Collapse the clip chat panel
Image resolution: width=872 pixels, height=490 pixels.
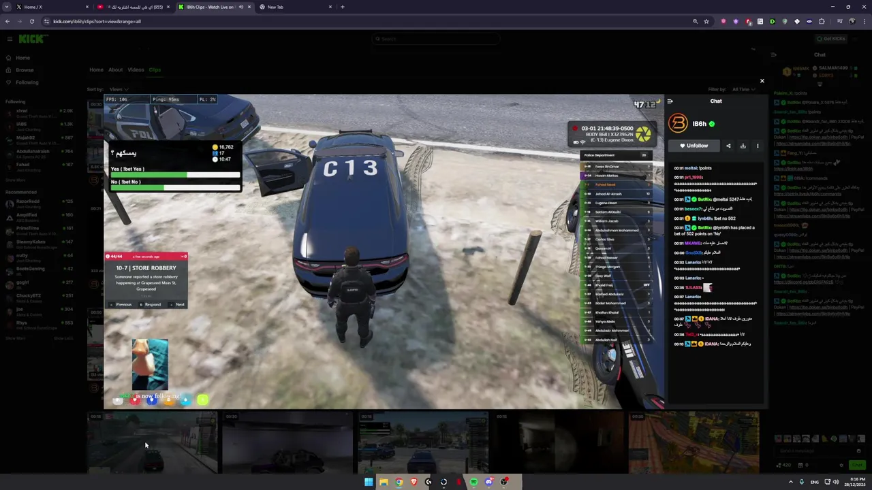670,101
